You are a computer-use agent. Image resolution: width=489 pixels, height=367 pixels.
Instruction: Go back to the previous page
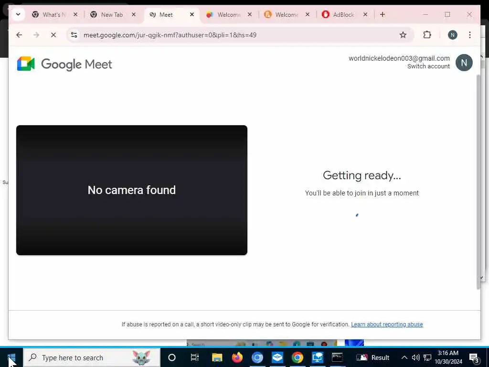click(x=19, y=35)
